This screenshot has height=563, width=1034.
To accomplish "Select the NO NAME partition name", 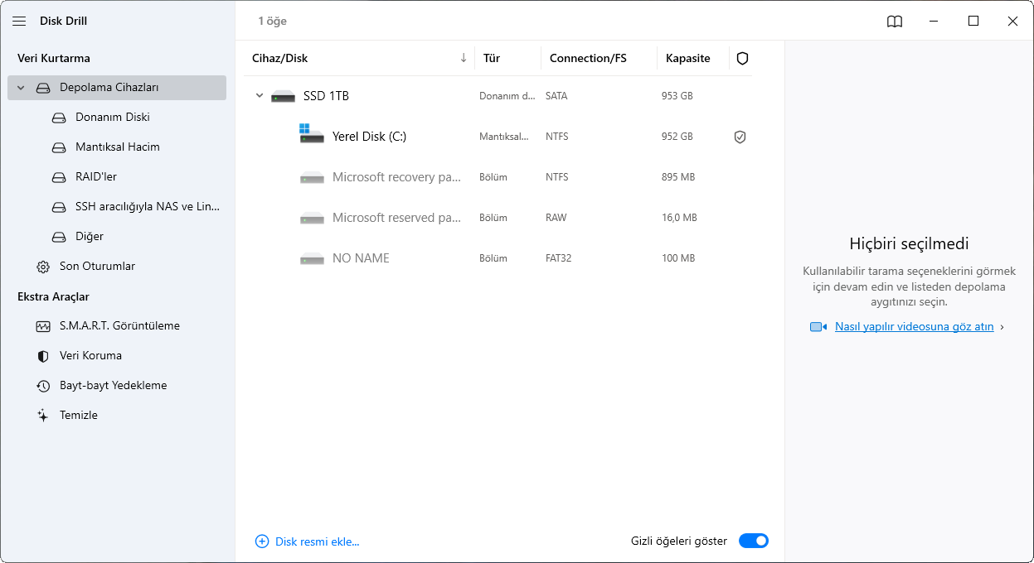I will (361, 258).
